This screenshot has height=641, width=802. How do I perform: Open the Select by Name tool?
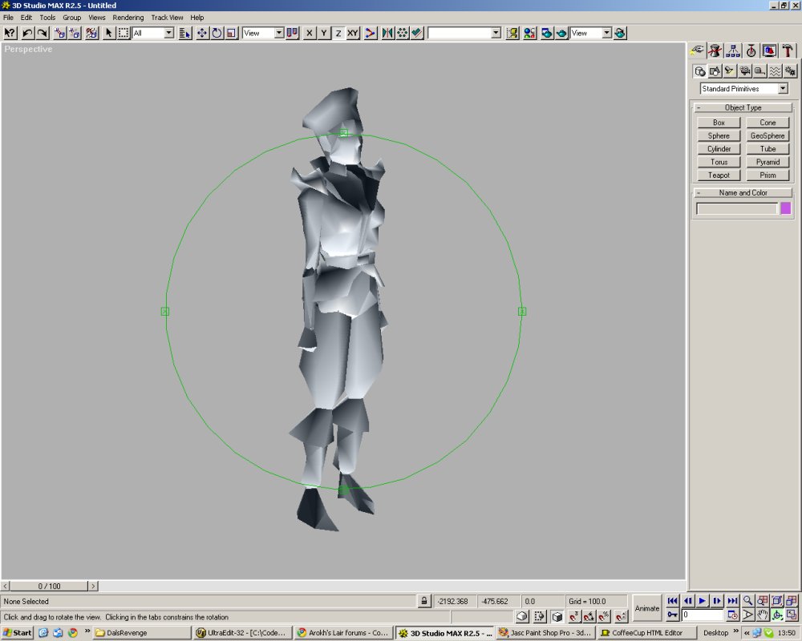tap(185, 33)
